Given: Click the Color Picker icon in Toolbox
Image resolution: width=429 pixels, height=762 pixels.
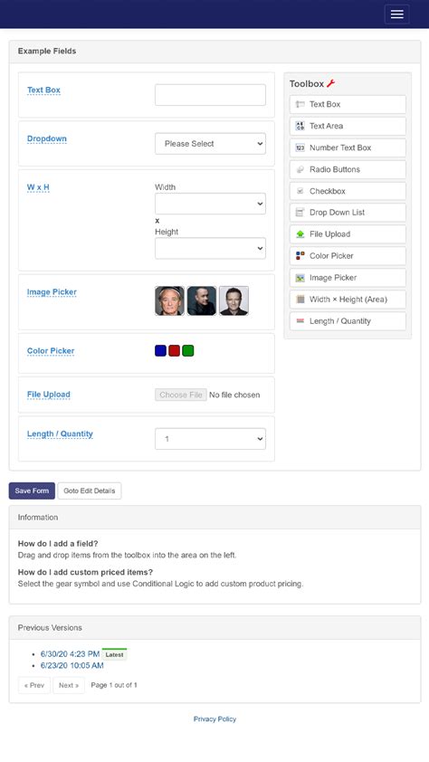Looking at the screenshot, I should (x=300, y=255).
